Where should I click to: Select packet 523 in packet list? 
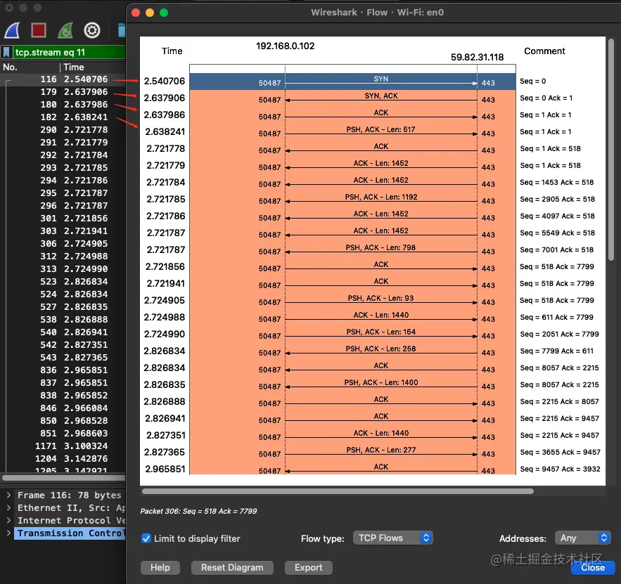(63, 282)
